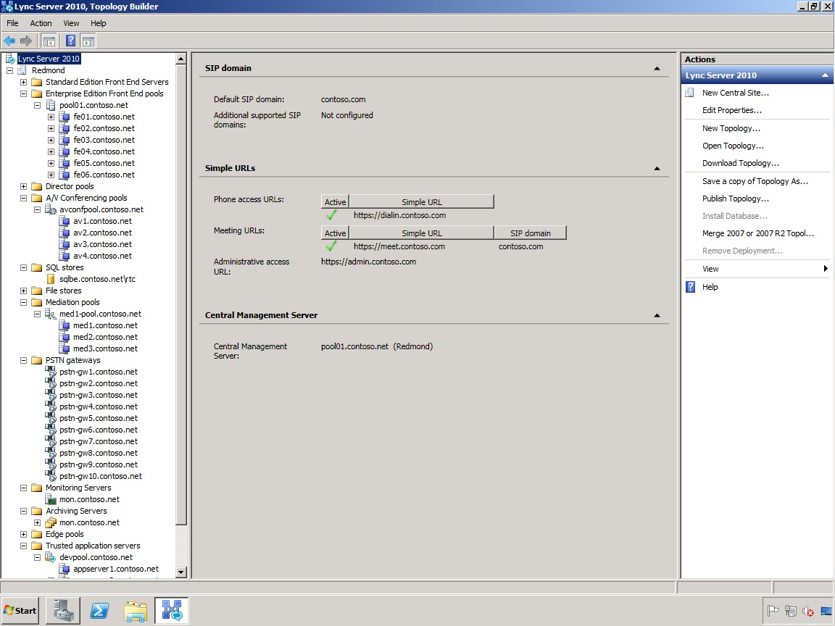Collapse the PSTN gateways folder
The width and height of the screenshot is (835, 626).
click(23, 360)
